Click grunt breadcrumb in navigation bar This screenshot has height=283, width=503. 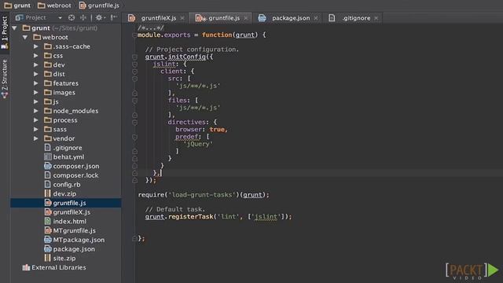(17, 6)
